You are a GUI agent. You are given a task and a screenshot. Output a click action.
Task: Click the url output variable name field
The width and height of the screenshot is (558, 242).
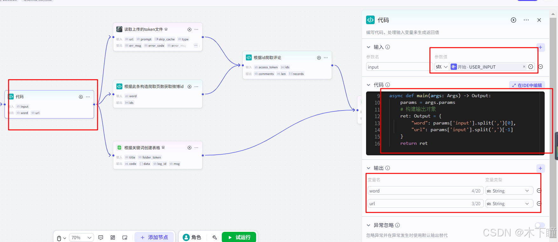[x=425, y=203]
